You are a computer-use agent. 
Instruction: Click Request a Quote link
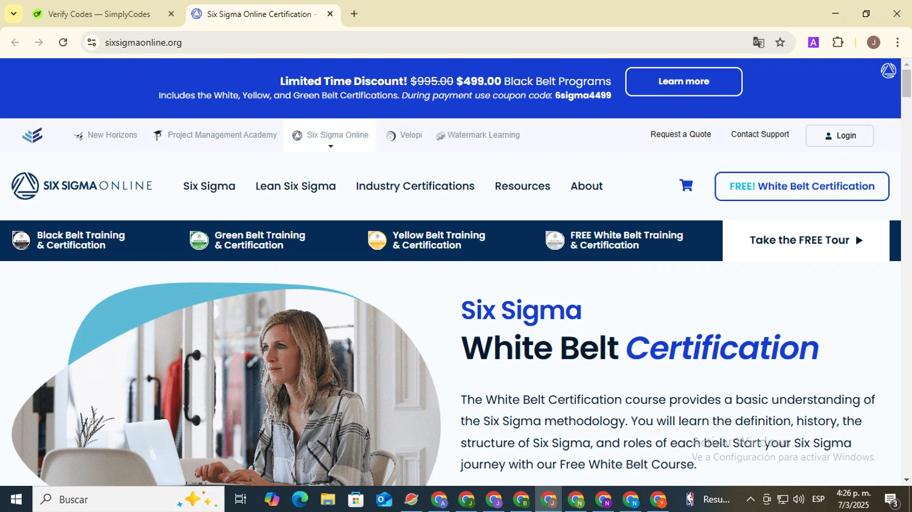click(x=680, y=134)
